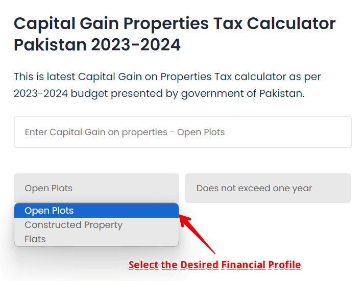Click the red "Select the Desired Financial Profile" caption
364x281 pixels.
click(x=214, y=265)
